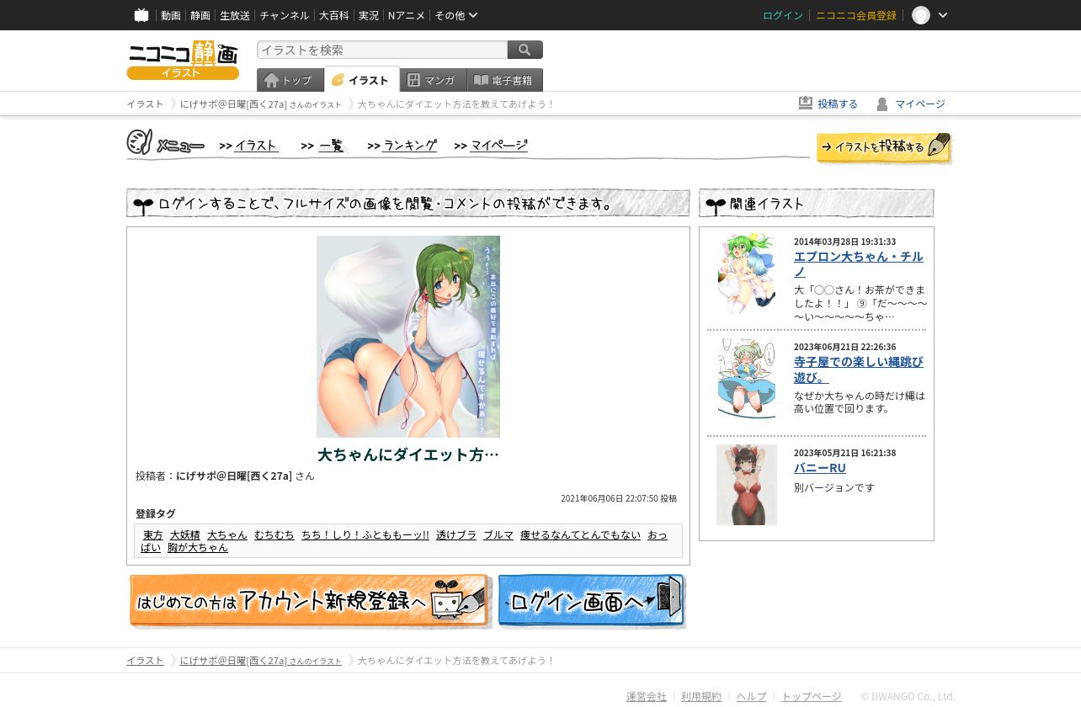Click ログイン画面へ blue button

pos(592,601)
